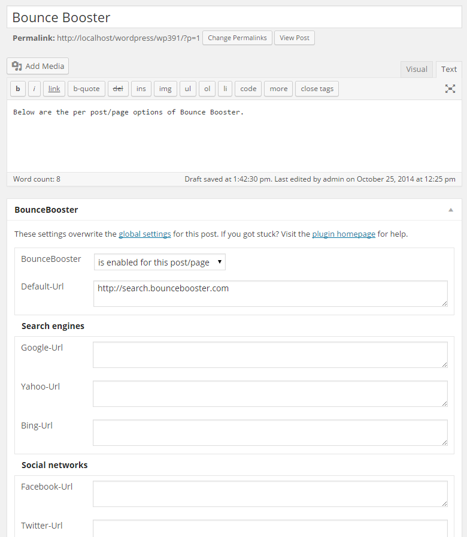Open the plugin homepage link
The width and height of the screenshot is (467, 537).
click(344, 234)
